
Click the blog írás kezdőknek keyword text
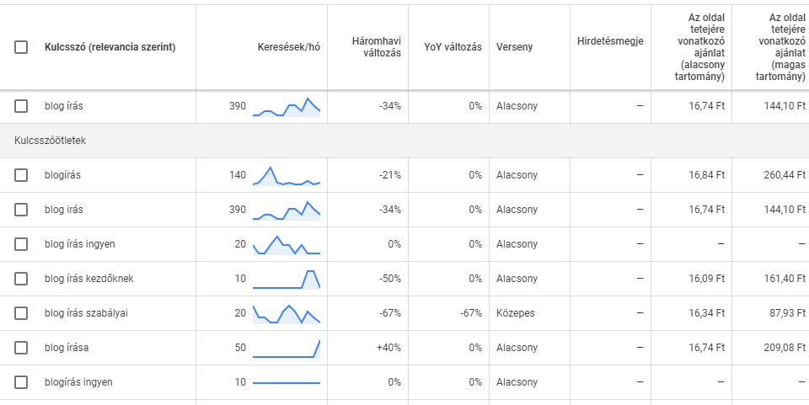(x=88, y=279)
